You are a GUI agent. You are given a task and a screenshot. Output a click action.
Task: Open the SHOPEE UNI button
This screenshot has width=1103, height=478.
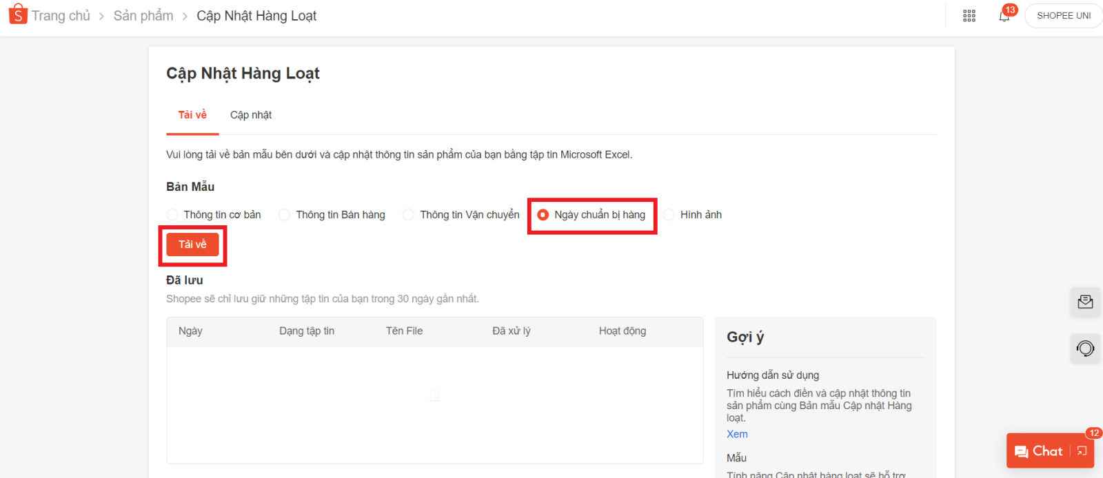pos(1063,16)
